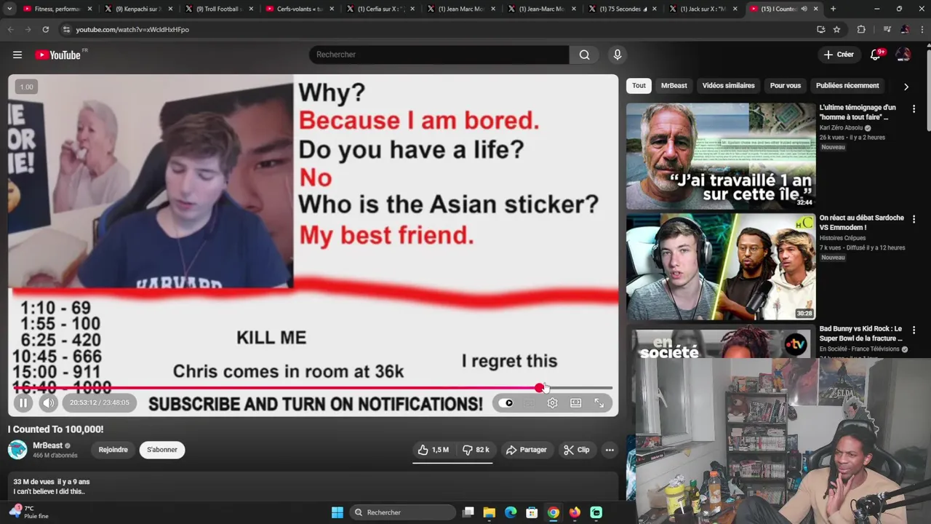Open Firefox from the taskbar

(575, 512)
